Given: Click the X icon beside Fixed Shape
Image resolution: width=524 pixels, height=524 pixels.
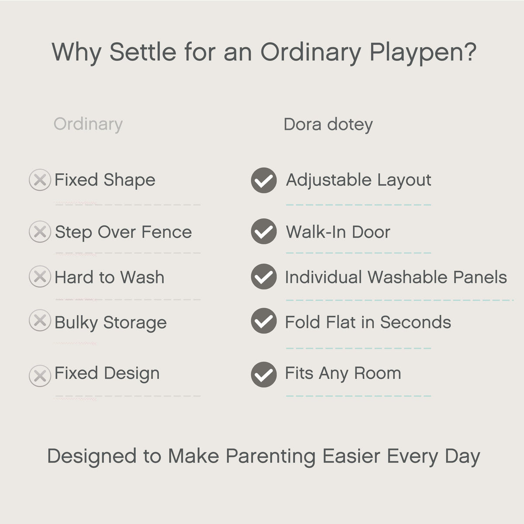Looking at the screenshot, I should [x=40, y=180].
